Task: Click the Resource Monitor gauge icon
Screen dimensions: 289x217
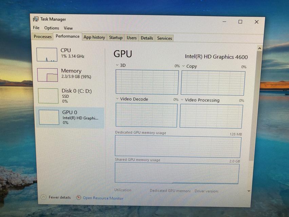Action: [79, 198]
